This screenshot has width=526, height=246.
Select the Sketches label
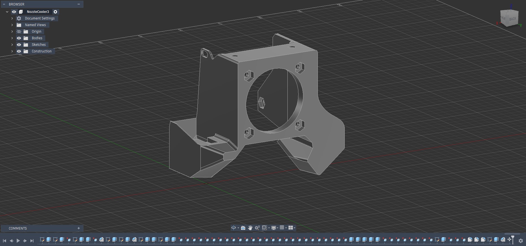(x=39, y=45)
